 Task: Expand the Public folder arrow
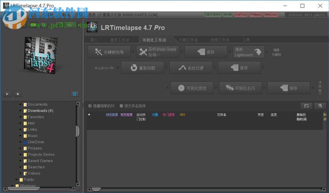click(17, 179)
